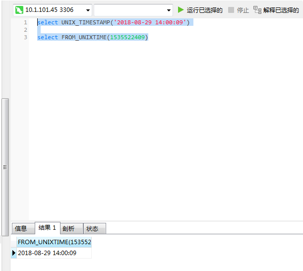This screenshot has height=271, width=303.
Task: Click the FROM_UNIXTIME column header
Action: 54,242
